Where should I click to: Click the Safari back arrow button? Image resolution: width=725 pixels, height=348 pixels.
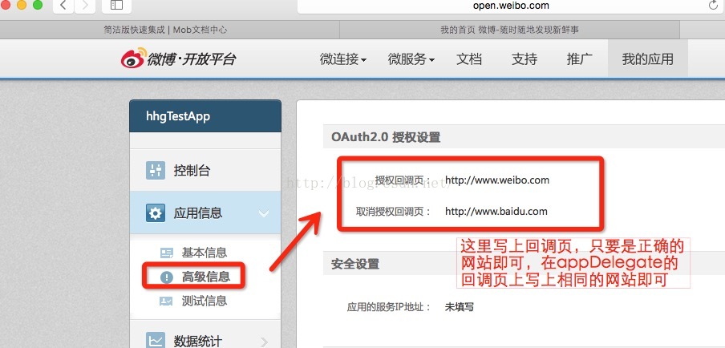[63, 6]
